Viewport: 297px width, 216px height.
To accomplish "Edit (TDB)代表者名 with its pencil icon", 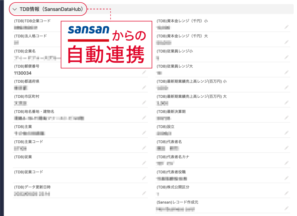I will point(286,148).
